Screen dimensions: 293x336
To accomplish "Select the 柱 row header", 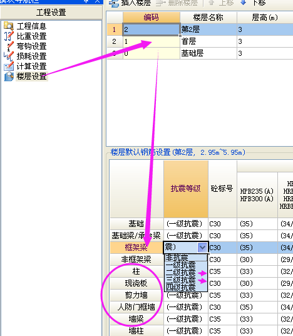I will 136,271.
